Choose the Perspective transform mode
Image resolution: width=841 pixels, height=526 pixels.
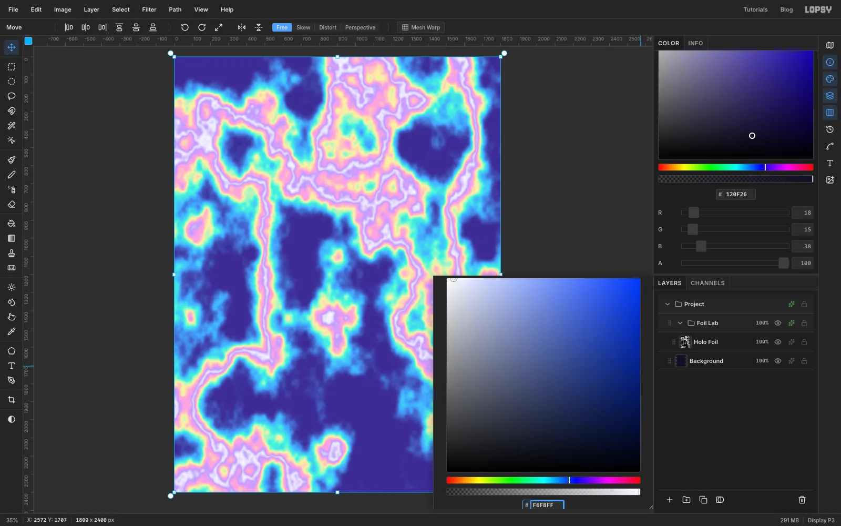click(x=360, y=27)
